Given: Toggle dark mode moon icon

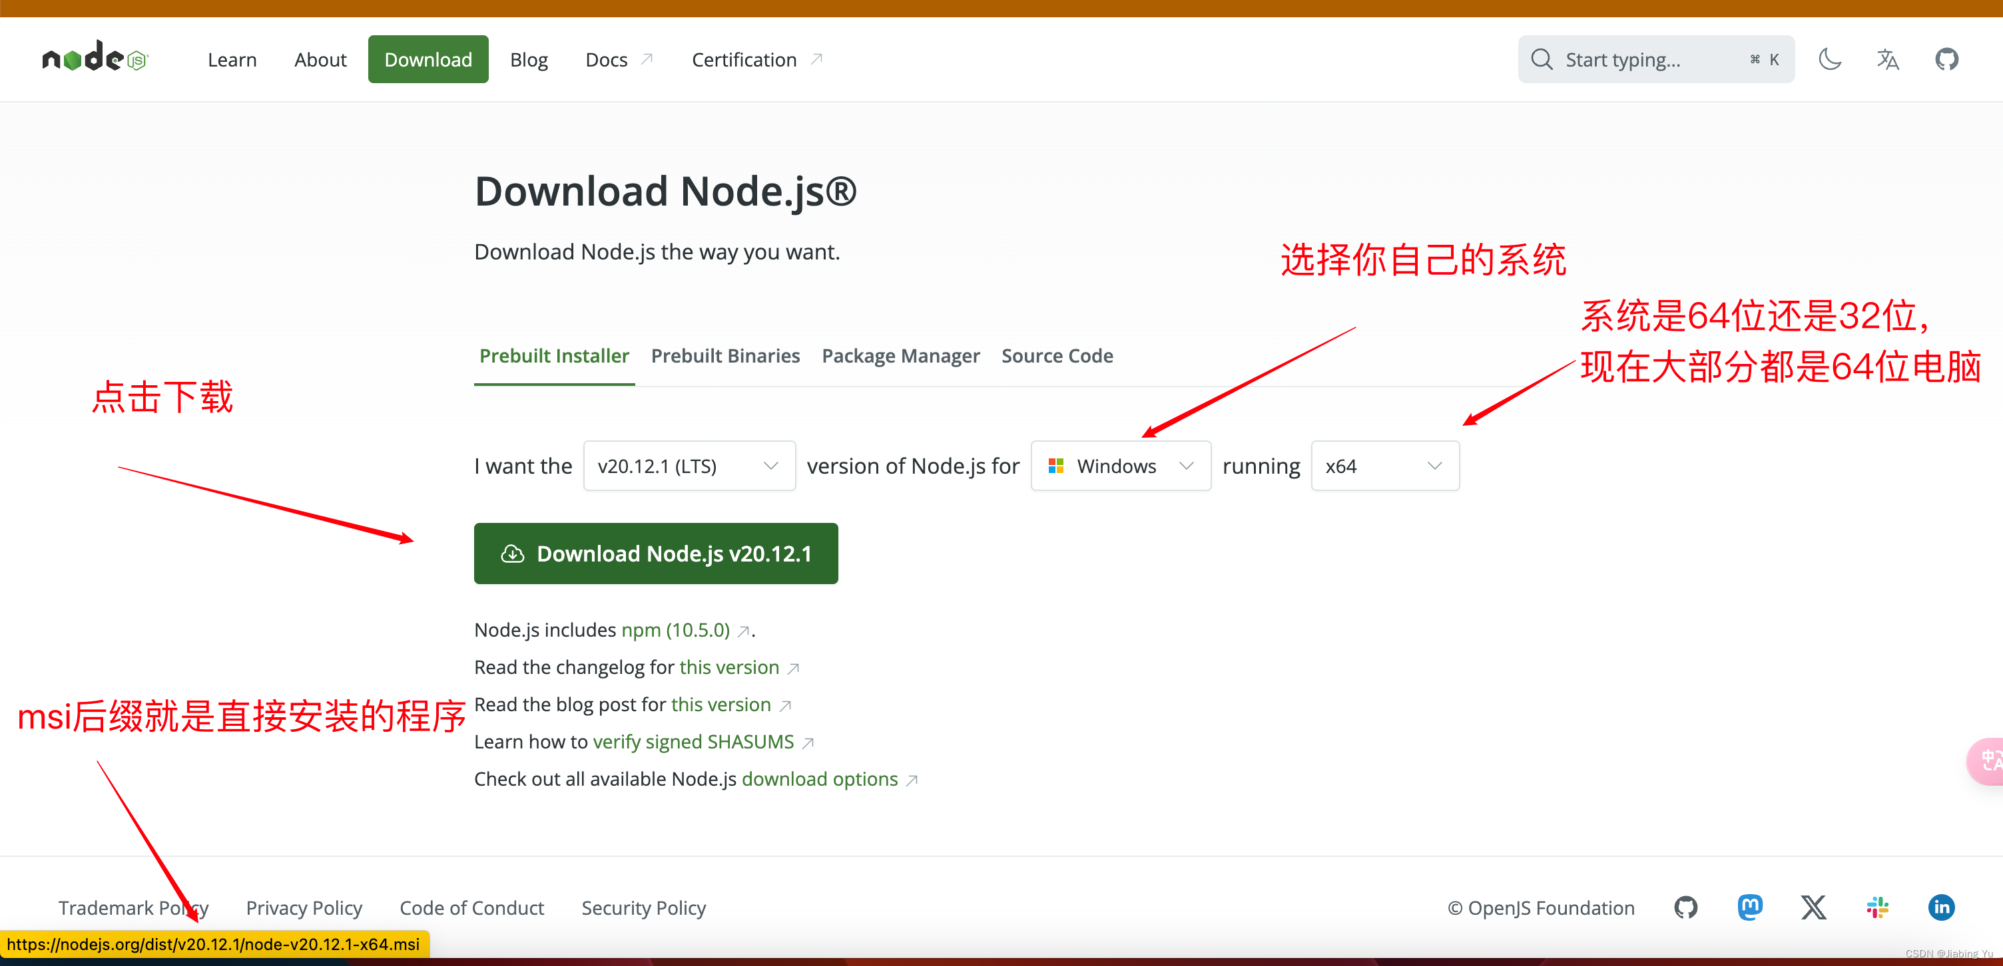Looking at the screenshot, I should point(1830,59).
